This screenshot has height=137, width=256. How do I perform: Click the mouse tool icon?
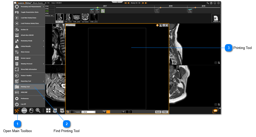pos(31,110)
